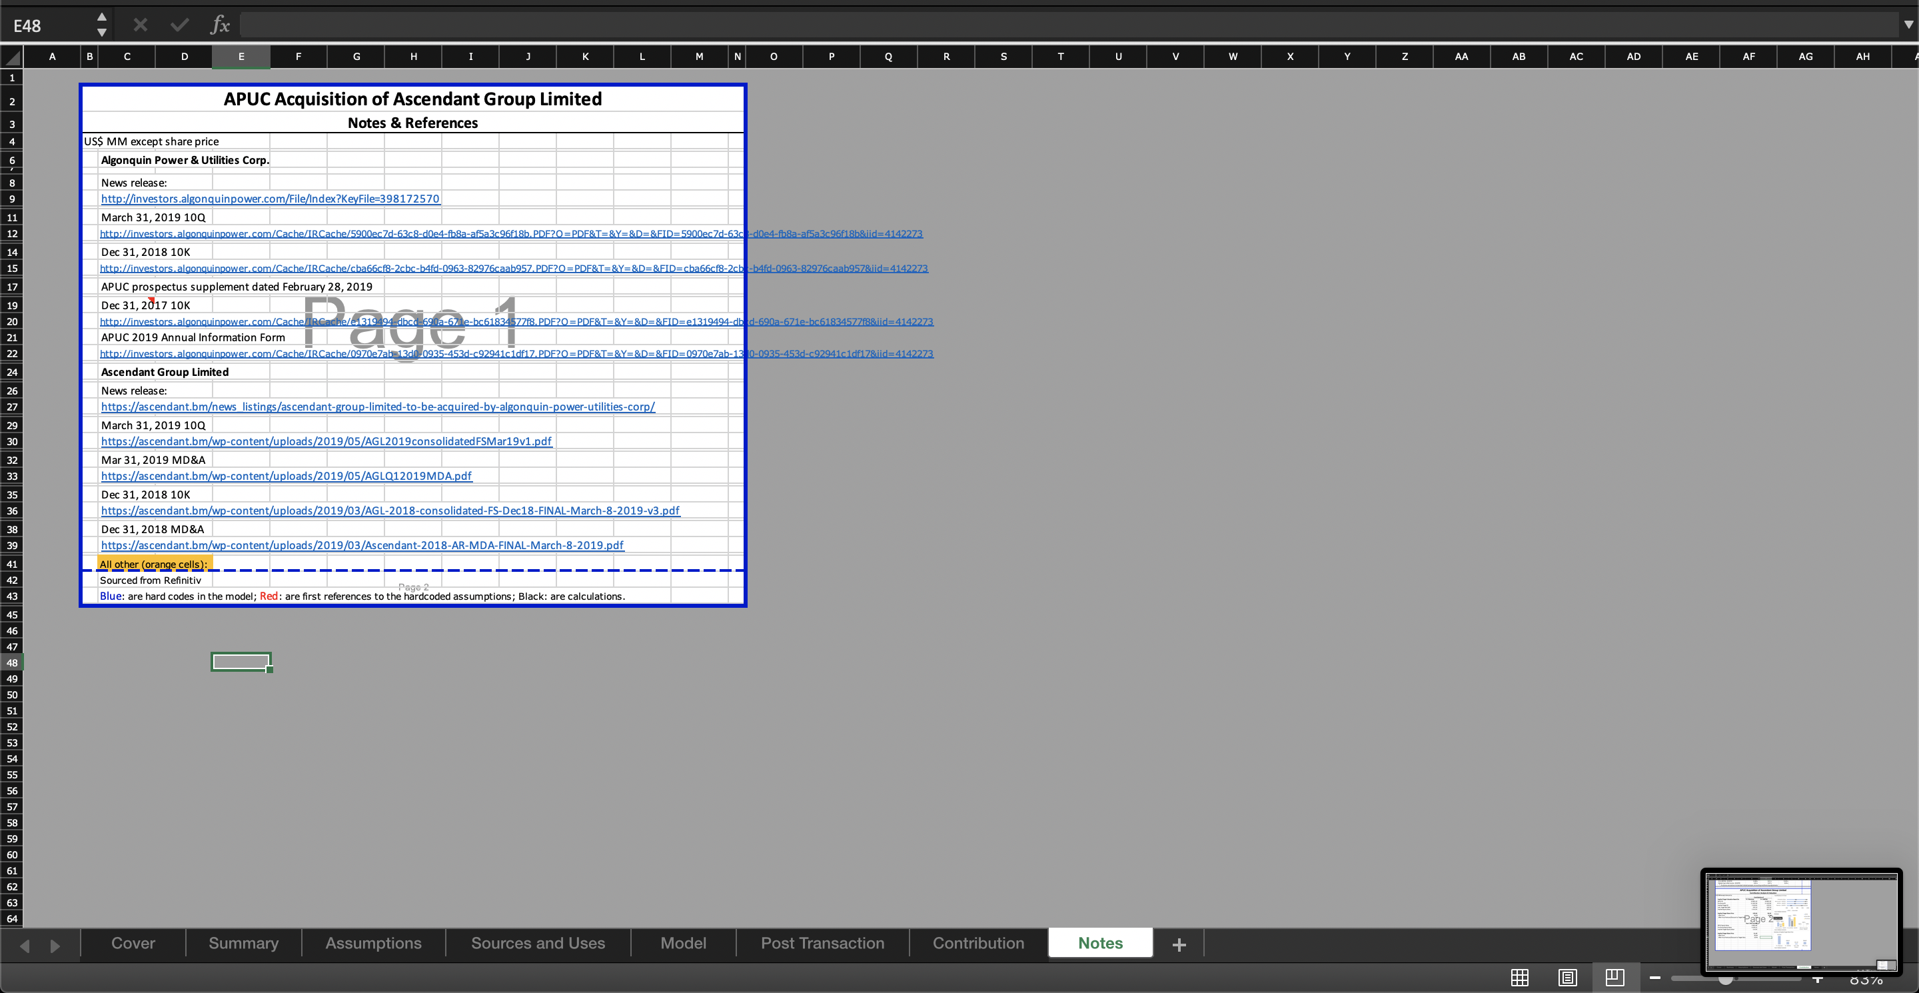This screenshot has width=1919, height=993.
Task: Expand the formula bar arrow
Action: point(1908,25)
